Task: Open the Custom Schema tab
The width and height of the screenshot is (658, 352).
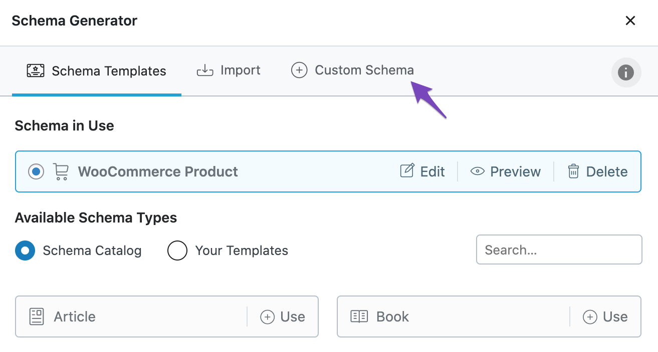Action: [353, 70]
